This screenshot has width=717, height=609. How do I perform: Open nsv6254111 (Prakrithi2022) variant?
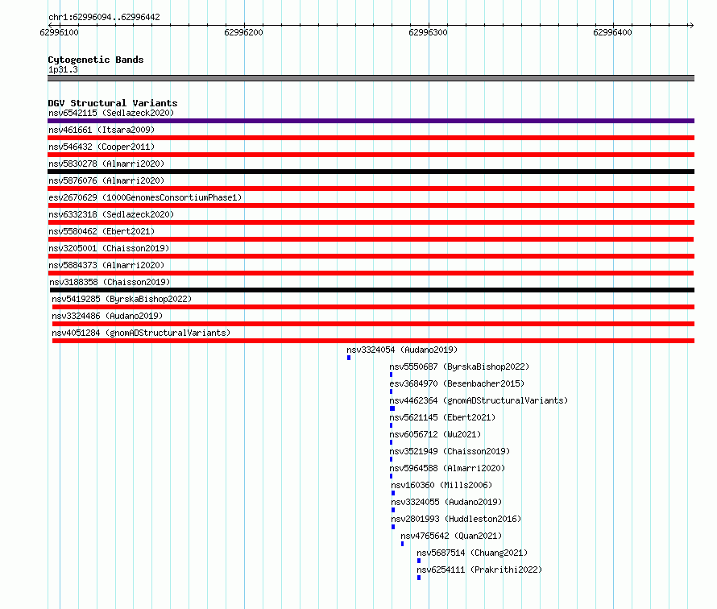click(x=479, y=570)
